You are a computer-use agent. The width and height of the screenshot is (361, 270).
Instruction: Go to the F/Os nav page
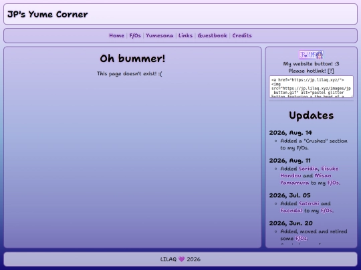(135, 35)
